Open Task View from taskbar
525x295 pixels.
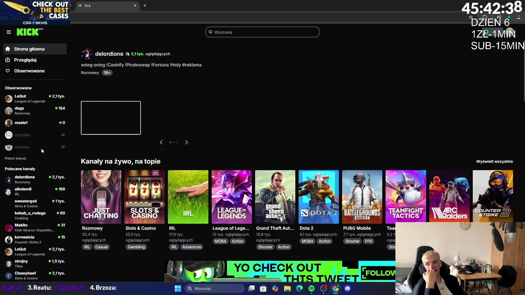click(251, 288)
